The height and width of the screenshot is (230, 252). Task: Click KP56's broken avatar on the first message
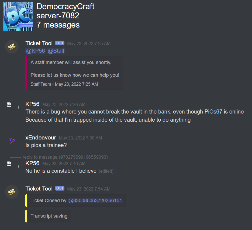click(x=12, y=107)
